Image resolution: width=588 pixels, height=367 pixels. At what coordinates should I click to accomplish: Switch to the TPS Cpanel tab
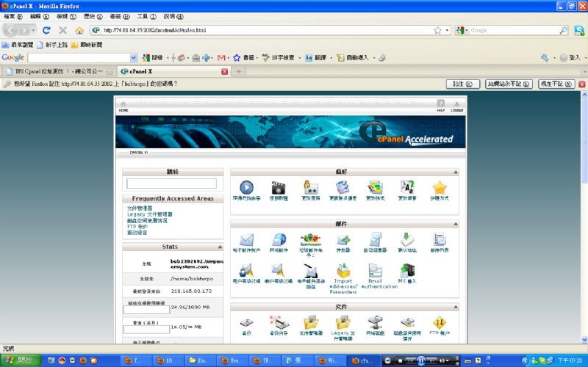click(x=59, y=71)
